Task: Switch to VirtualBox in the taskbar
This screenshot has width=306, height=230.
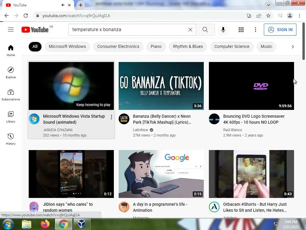Action: pos(82,224)
